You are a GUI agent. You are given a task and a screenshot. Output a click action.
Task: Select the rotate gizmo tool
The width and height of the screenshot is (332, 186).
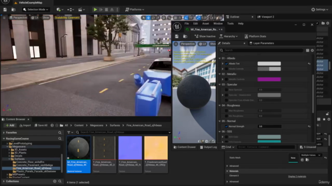153,18
